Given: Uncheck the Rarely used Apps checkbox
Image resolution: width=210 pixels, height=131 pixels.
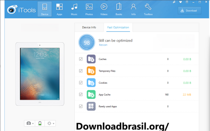Looking at the screenshot, I should [81, 106].
